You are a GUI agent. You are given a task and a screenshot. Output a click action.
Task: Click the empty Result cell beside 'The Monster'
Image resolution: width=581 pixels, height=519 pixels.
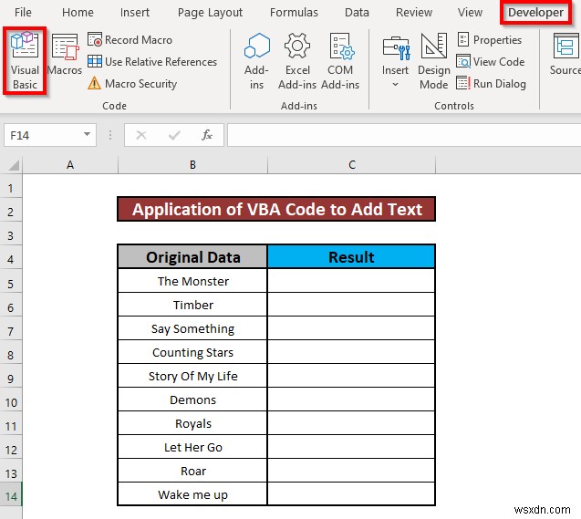[x=351, y=281]
